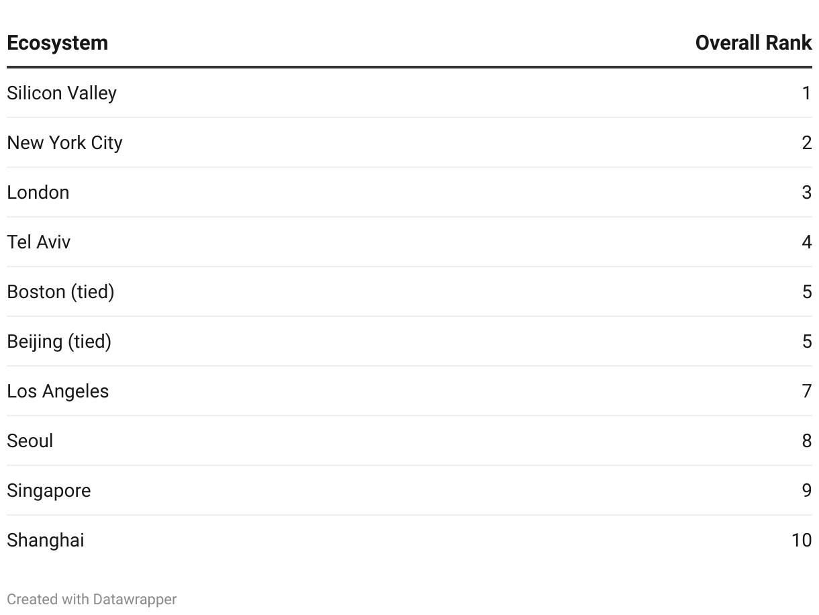819x615 pixels.
Task: Click the Tel Aviv row label
Action: pyautogui.click(x=39, y=242)
